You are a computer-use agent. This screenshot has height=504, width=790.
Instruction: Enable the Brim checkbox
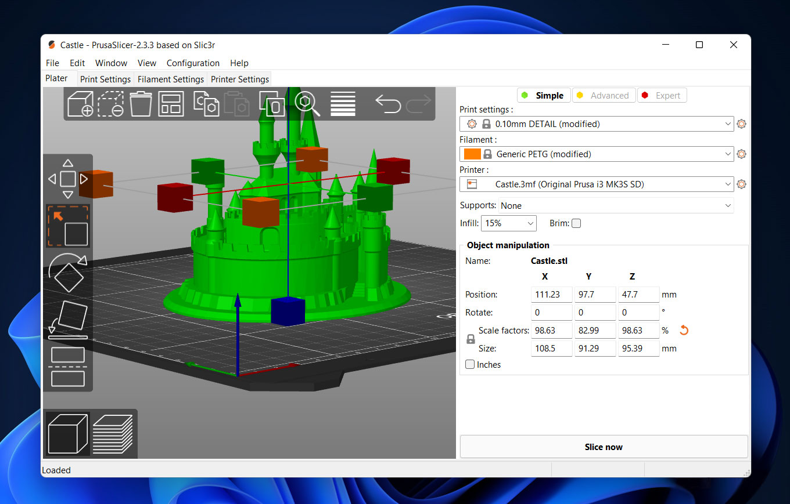576,223
